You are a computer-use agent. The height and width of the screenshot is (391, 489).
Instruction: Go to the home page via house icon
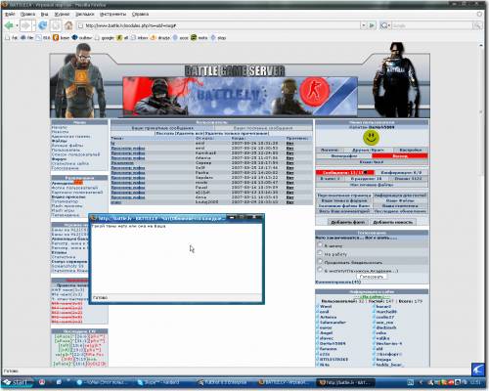tap(68, 25)
